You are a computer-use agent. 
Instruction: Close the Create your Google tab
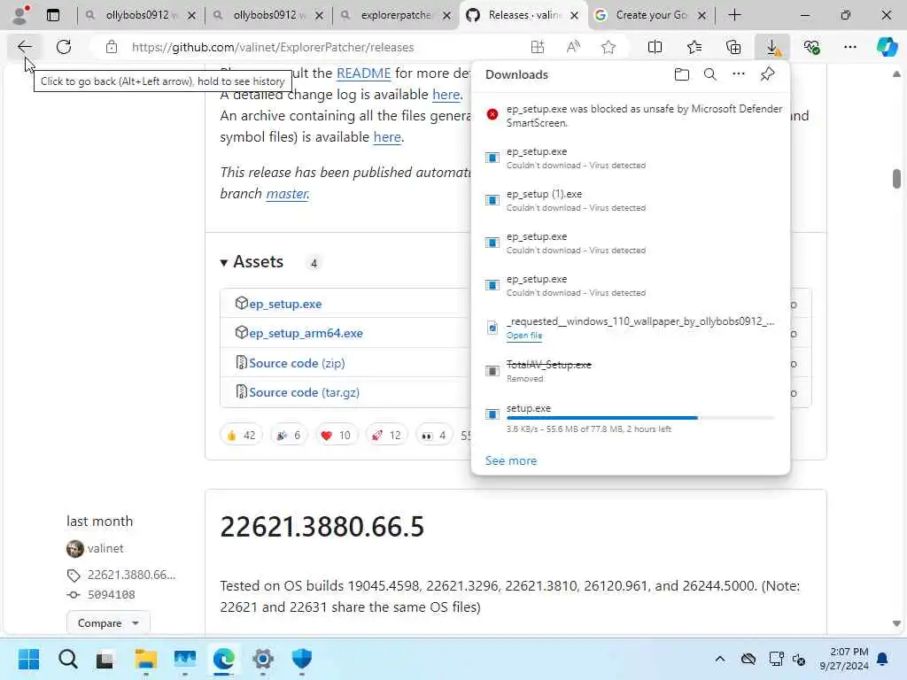tap(702, 16)
